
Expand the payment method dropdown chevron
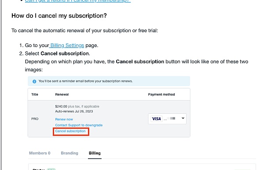tap(183, 118)
